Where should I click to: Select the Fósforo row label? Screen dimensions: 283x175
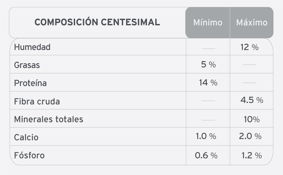point(29,155)
